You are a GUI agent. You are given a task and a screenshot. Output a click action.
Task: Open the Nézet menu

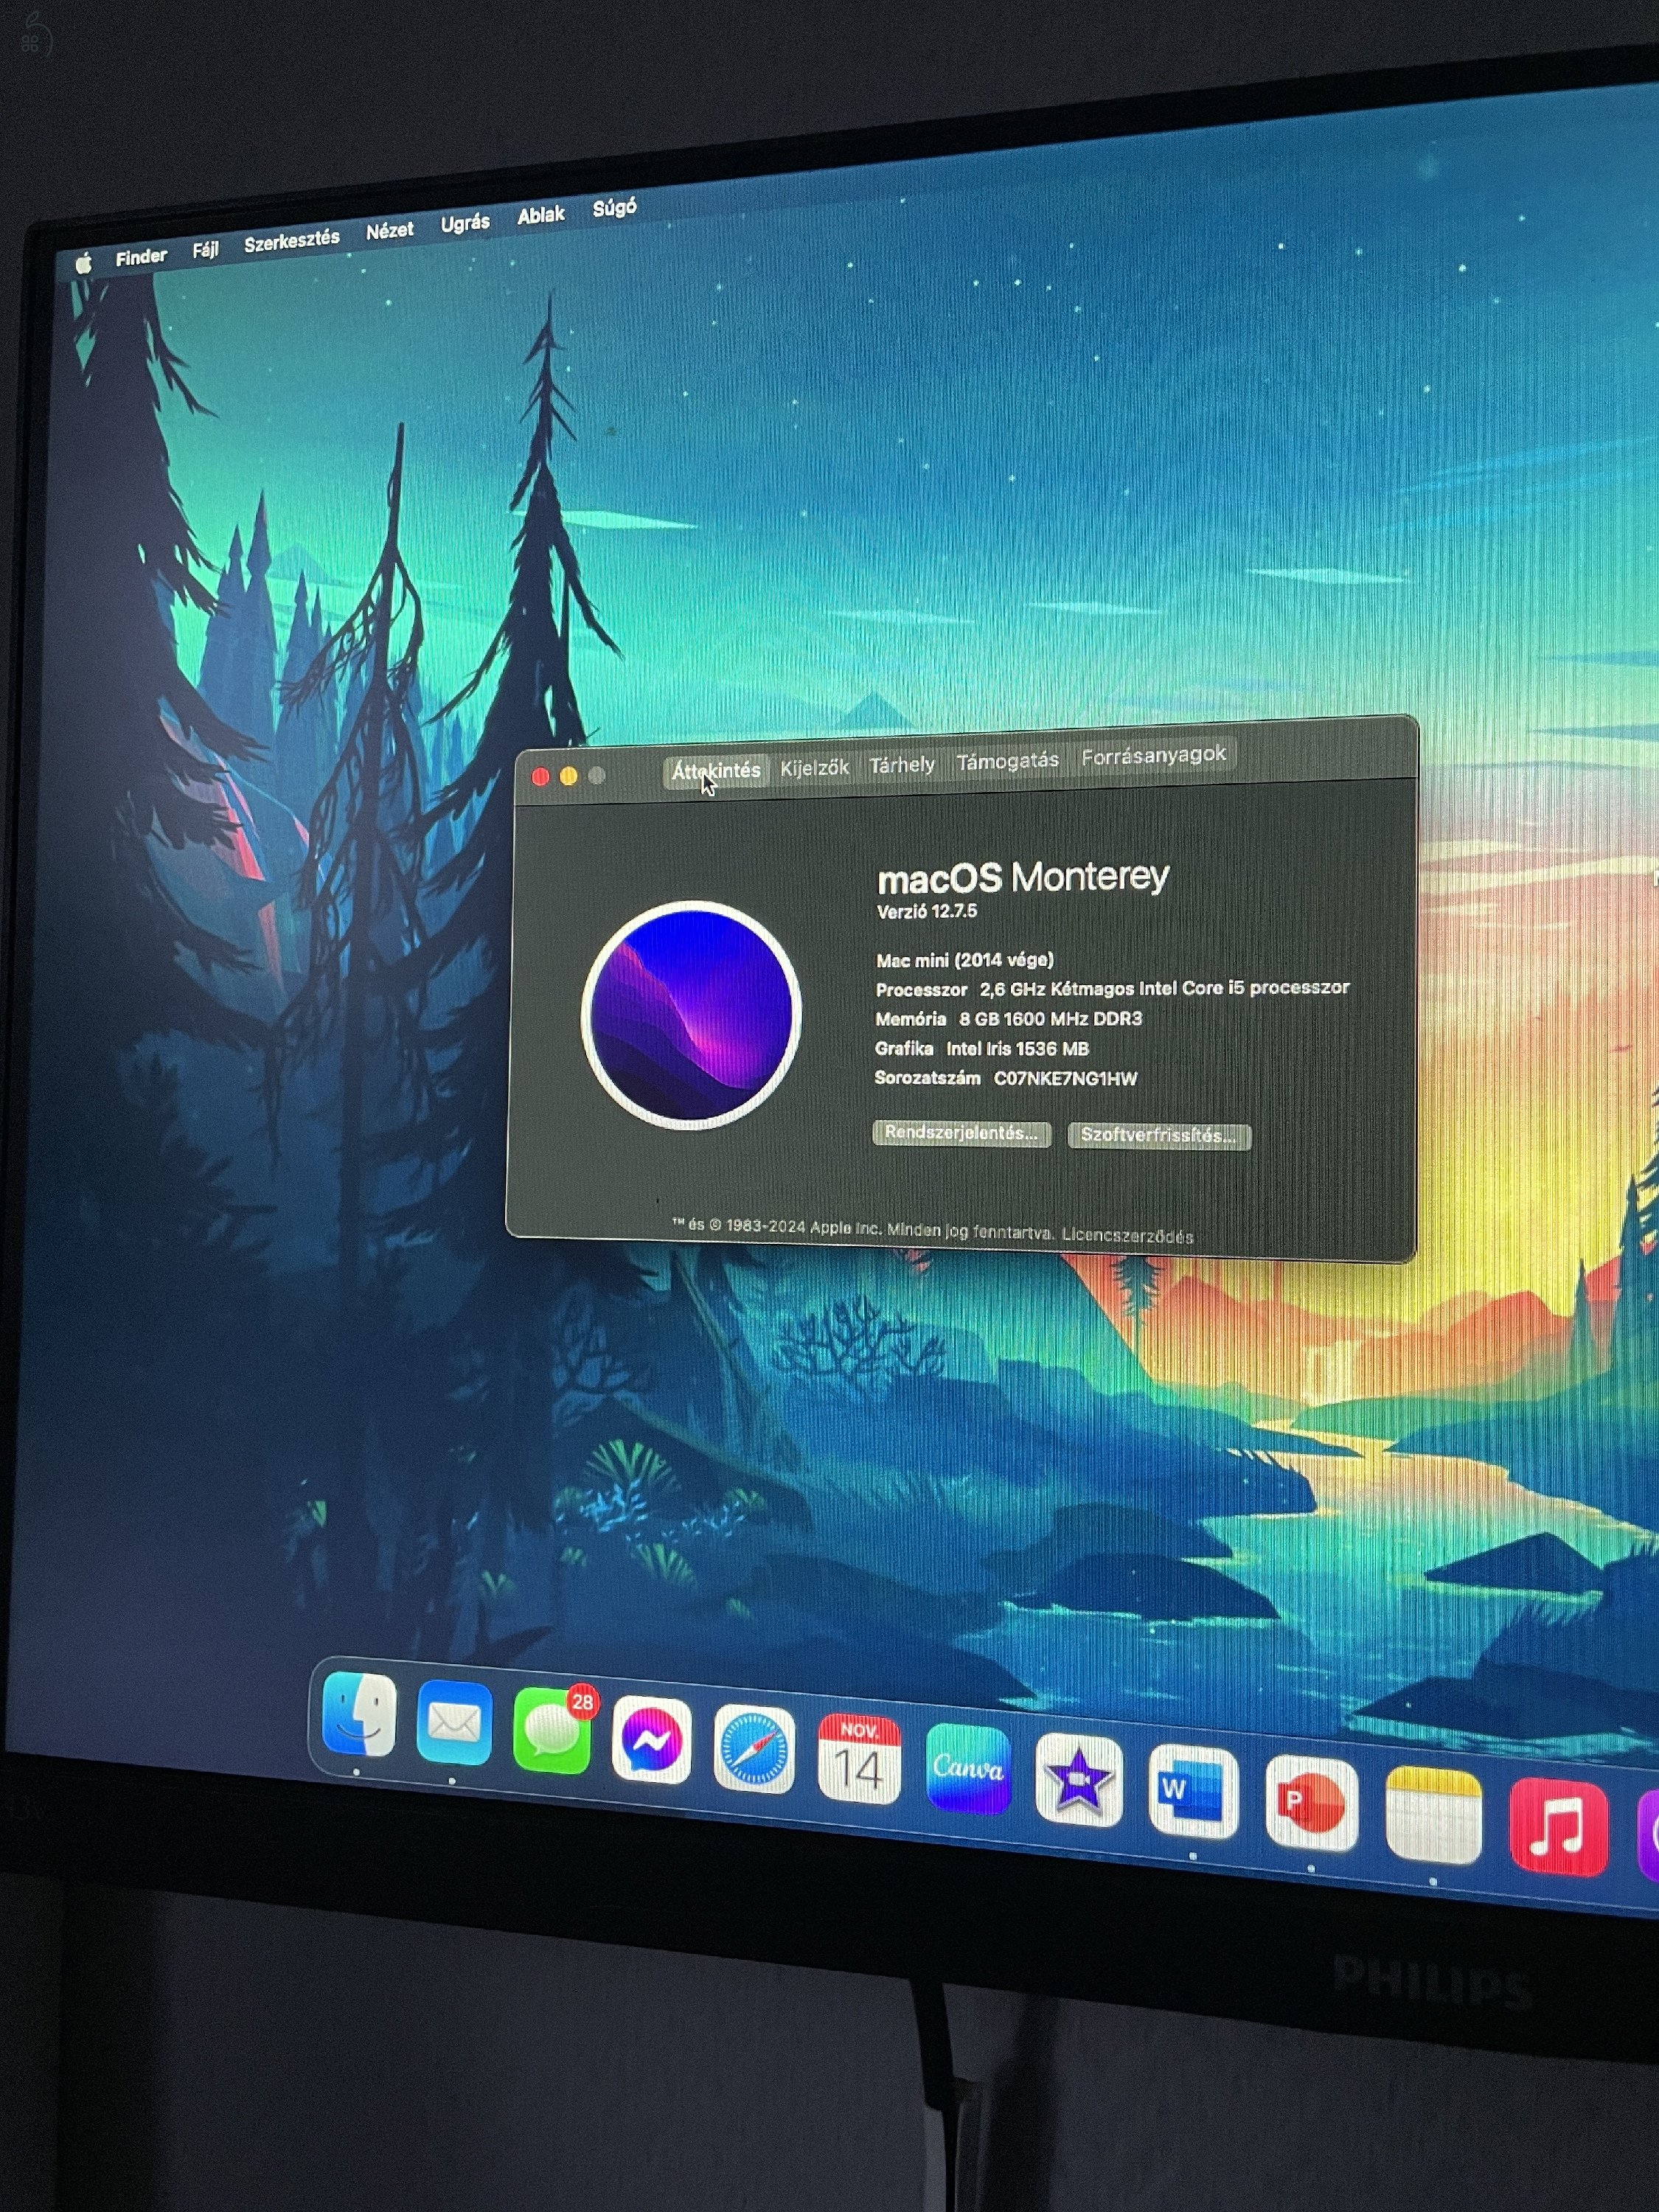pos(389,231)
